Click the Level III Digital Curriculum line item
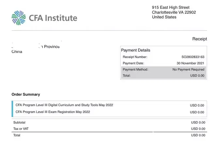Screen dimensions: 219x142 [x=64, y=105]
